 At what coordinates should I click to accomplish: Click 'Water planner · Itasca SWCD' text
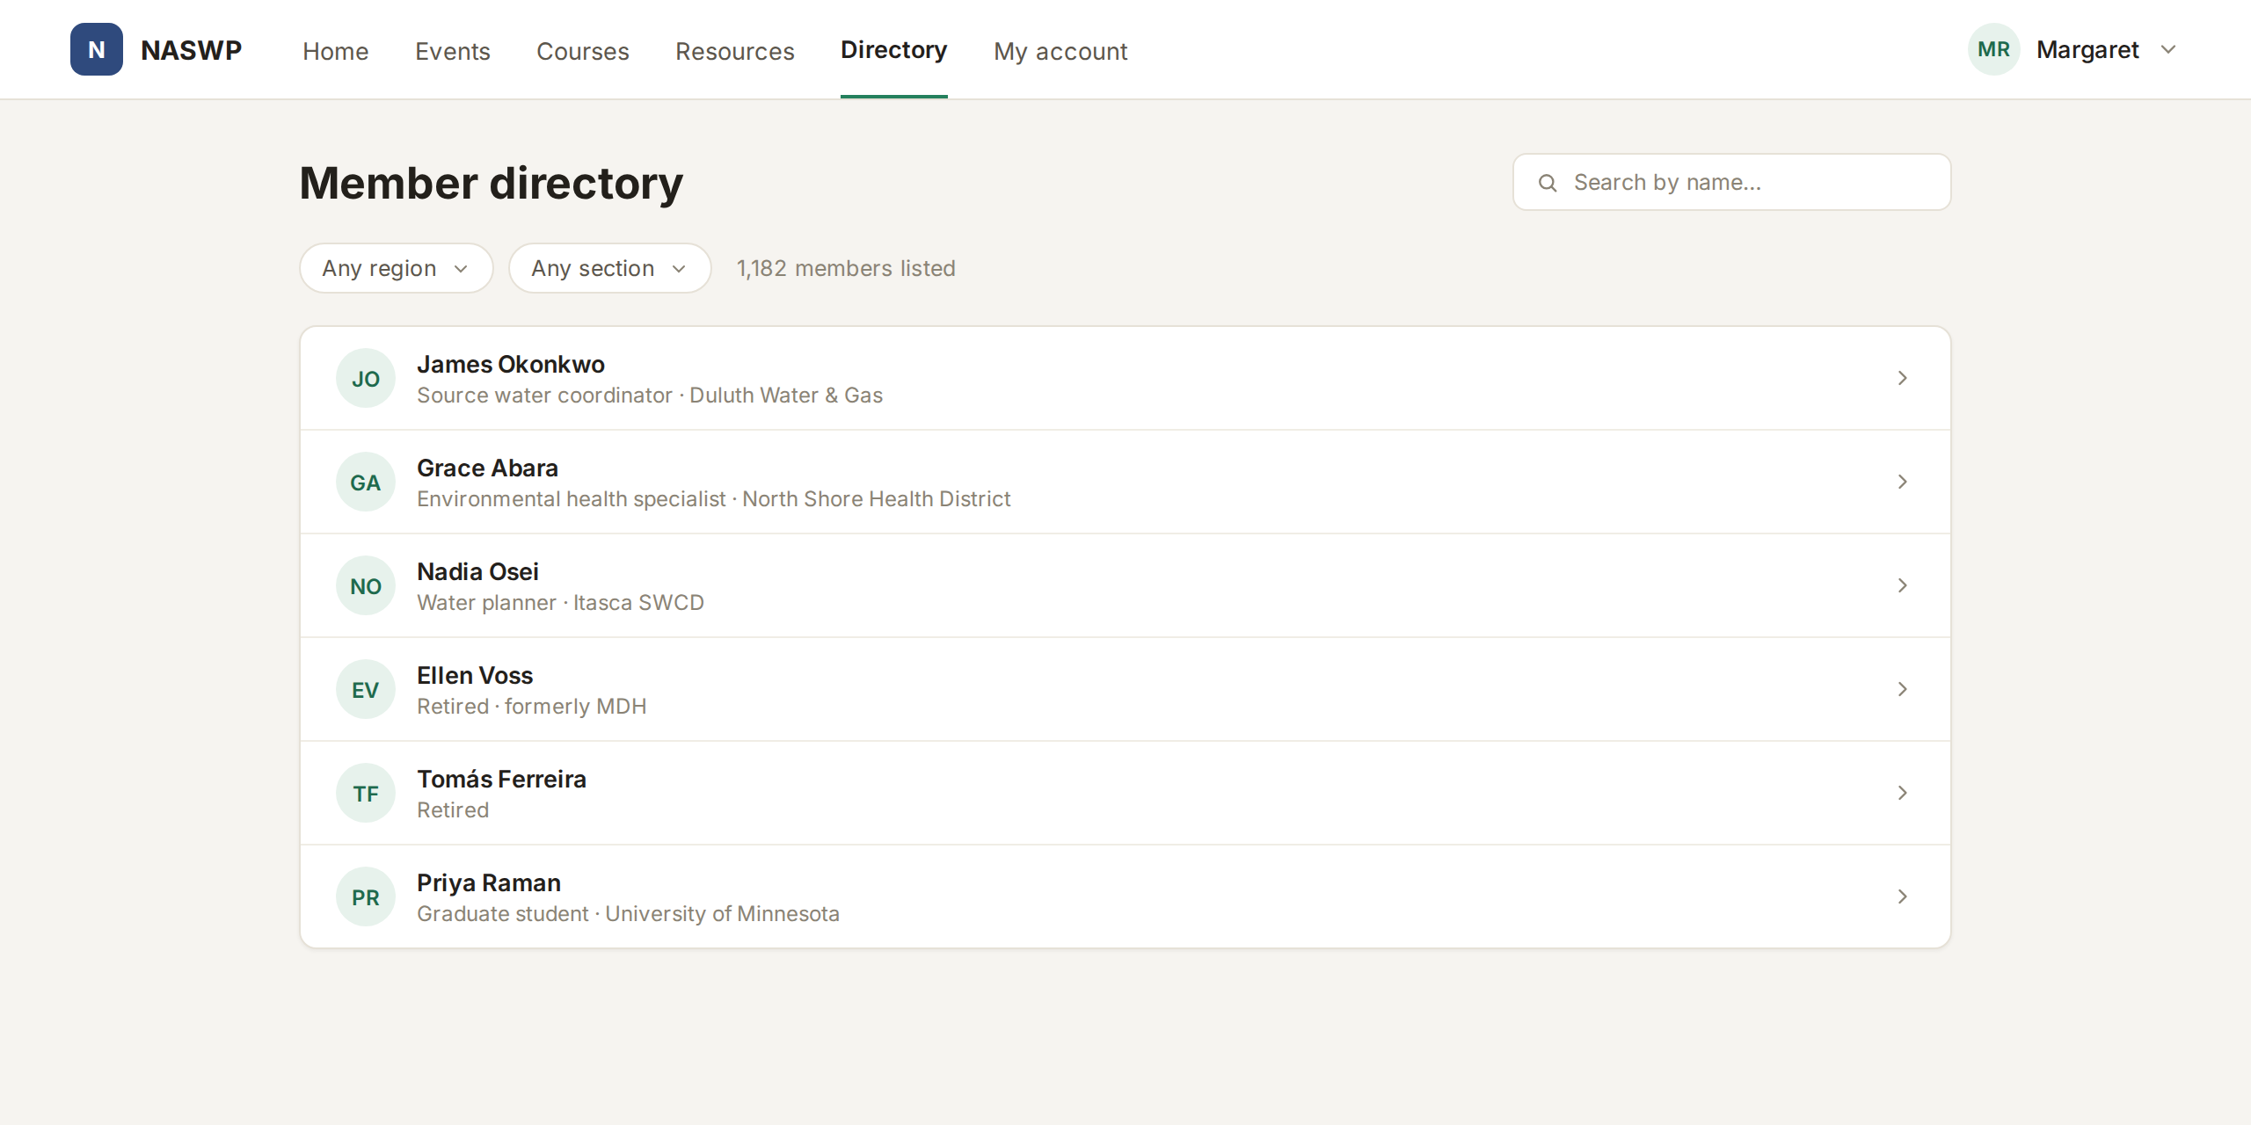click(560, 603)
